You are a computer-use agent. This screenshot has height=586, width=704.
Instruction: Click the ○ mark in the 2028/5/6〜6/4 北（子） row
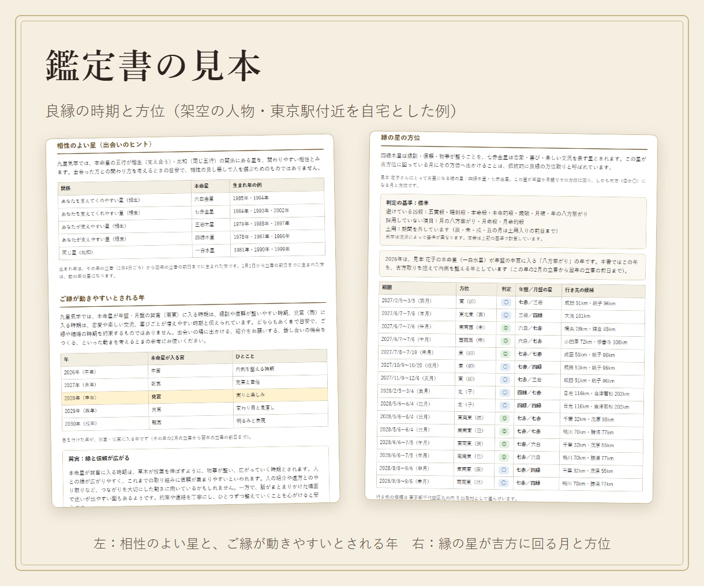click(505, 405)
